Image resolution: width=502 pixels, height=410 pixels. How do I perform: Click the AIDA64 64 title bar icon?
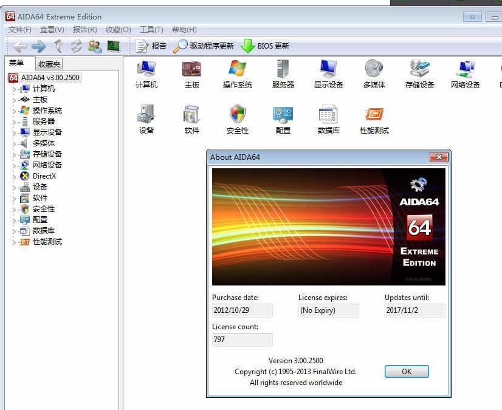click(x=10, y=16)
